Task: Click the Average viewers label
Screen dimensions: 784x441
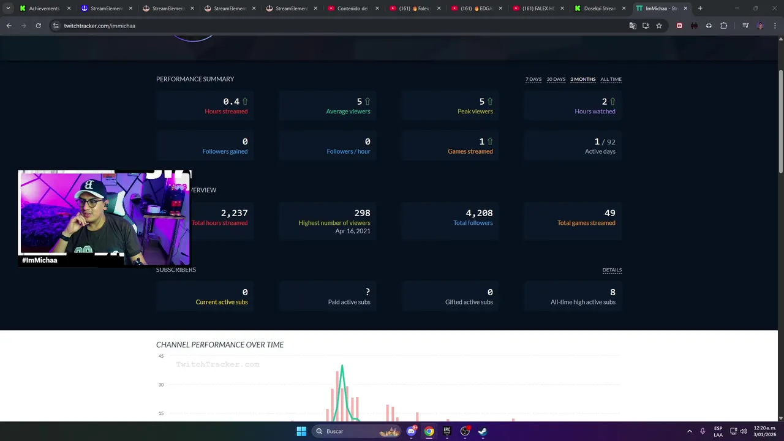Action: coord(348,111)
